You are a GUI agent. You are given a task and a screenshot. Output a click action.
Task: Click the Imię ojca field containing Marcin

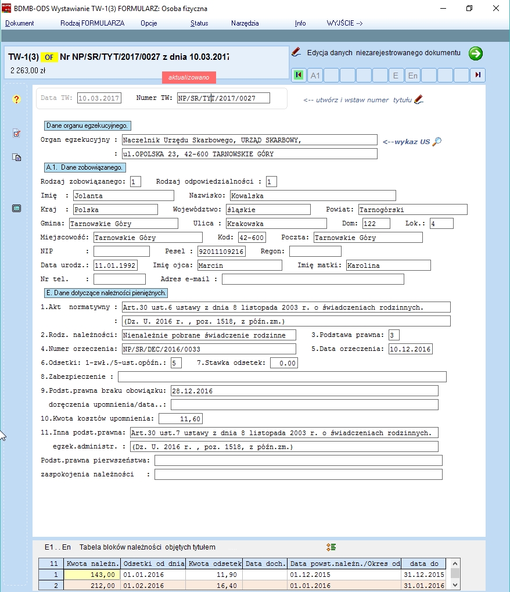240,265
